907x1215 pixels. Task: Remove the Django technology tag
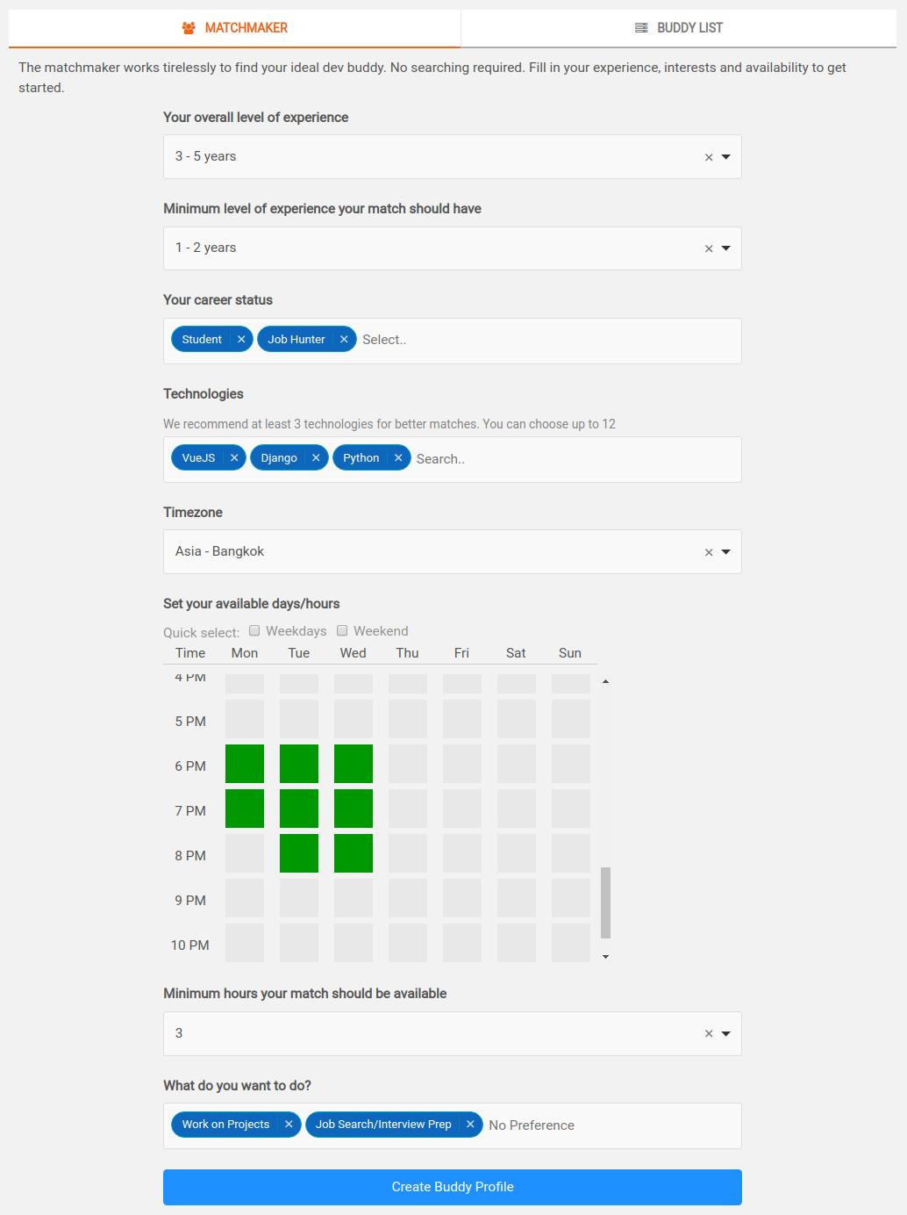[316, 458]
